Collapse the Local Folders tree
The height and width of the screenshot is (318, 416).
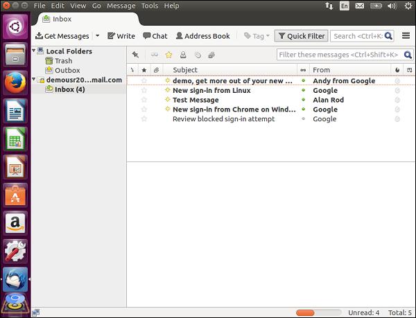coord(34,51)
